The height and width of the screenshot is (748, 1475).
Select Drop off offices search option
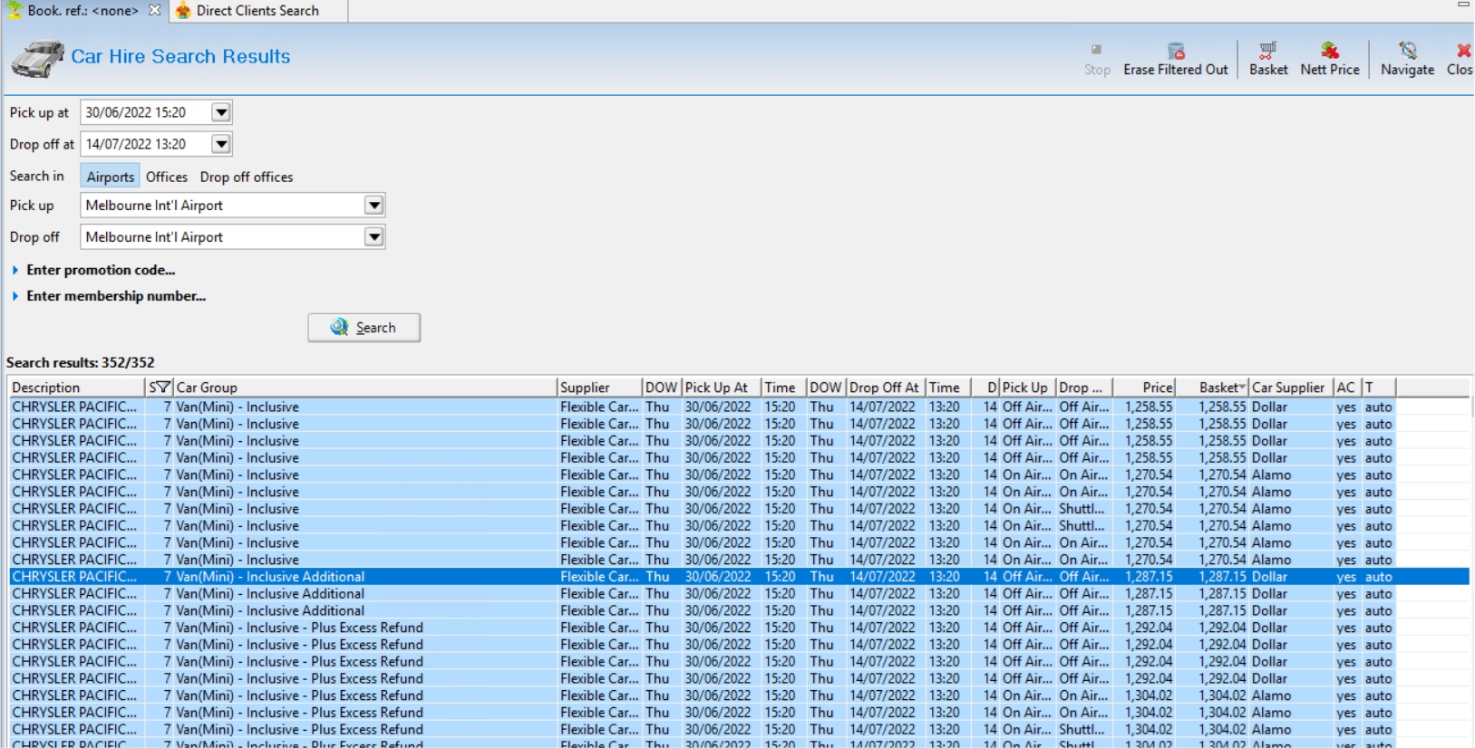247,177
